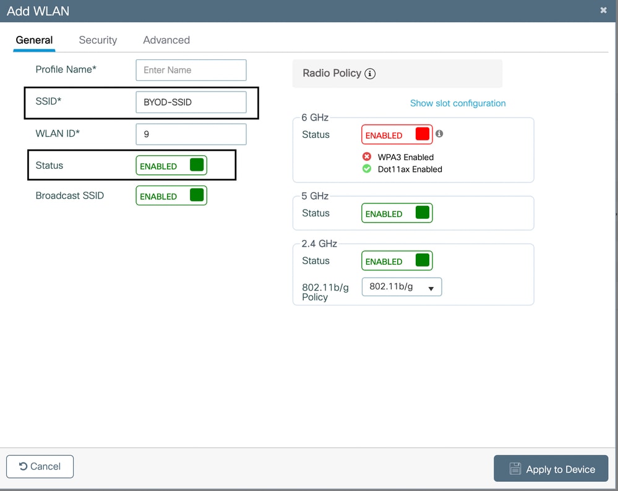
Task: Disable the WLAN Status toggle
Action: click(x=171, y=164)
